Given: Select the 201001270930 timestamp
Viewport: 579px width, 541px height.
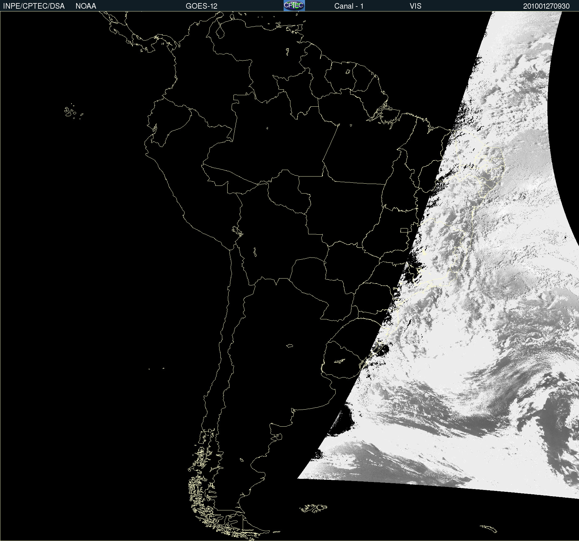Looking at the screenshot, I should [546, 6].
